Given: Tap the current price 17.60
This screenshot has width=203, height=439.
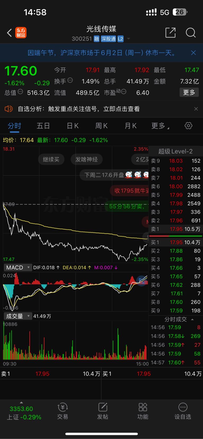Looking at the screenshot, I should pos(21,71).
